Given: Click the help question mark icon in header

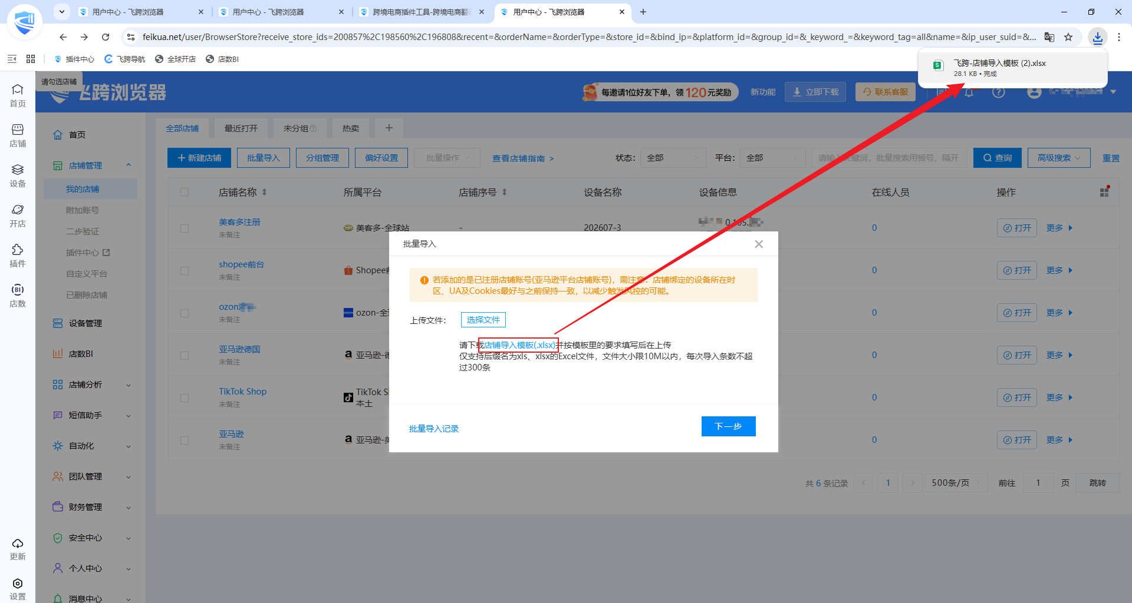Looking at the screenshot, I should tap(998, 92).
